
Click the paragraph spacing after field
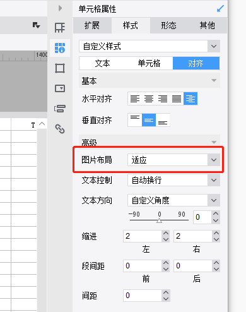(193, 266)
